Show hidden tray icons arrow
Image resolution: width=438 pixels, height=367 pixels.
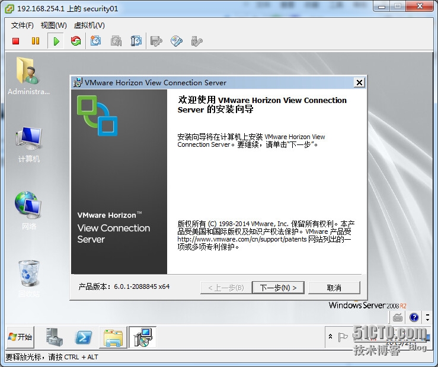click(331, 337)
